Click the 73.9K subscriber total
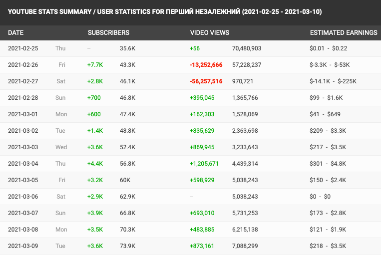The width and height of the screenshot is (381, 255). coord(128,246)
